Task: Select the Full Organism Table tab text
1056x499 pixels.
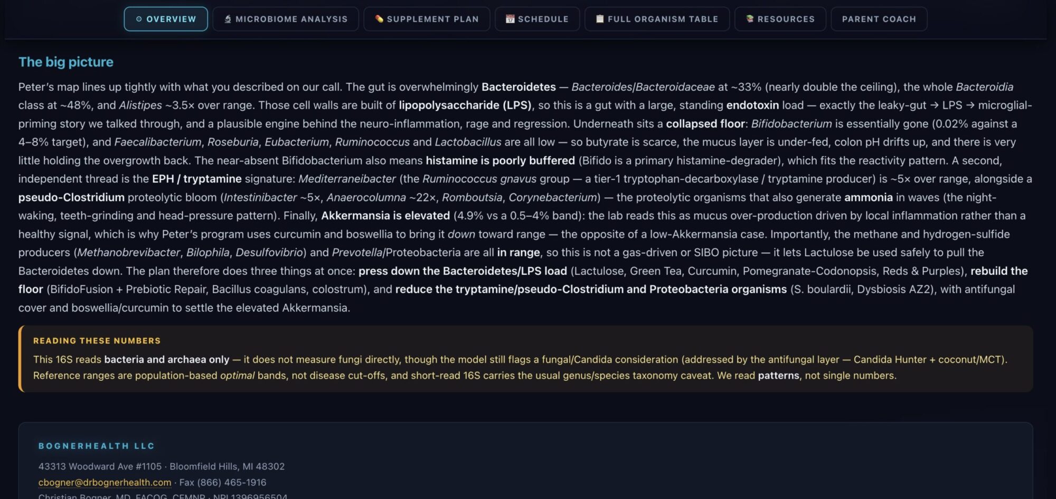Action: point(663,19)
